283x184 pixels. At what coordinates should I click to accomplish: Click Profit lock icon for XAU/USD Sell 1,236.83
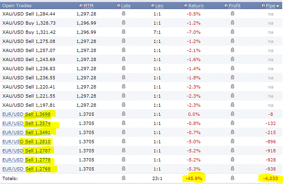(232, 68)
